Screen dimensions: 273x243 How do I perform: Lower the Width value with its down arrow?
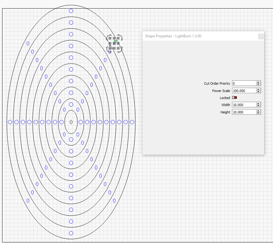point(258,106)
